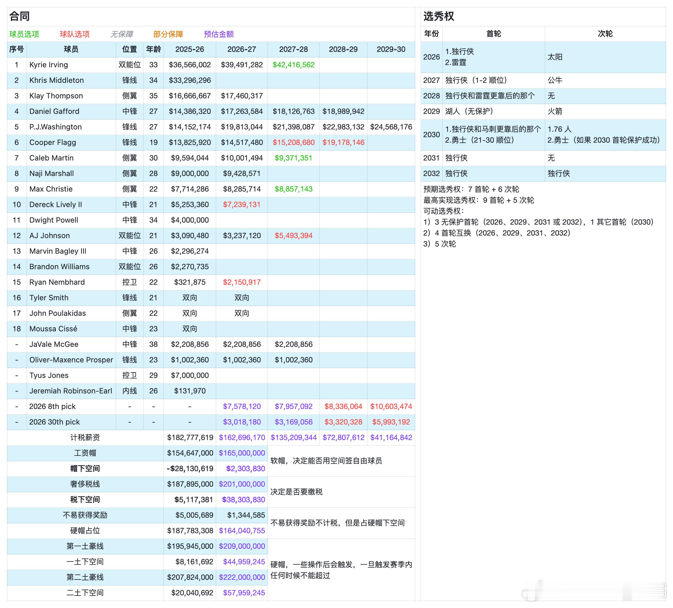The image size is (673, 608).
Task: Click the 次轮 column header in draft table
Action: point(605,34)
